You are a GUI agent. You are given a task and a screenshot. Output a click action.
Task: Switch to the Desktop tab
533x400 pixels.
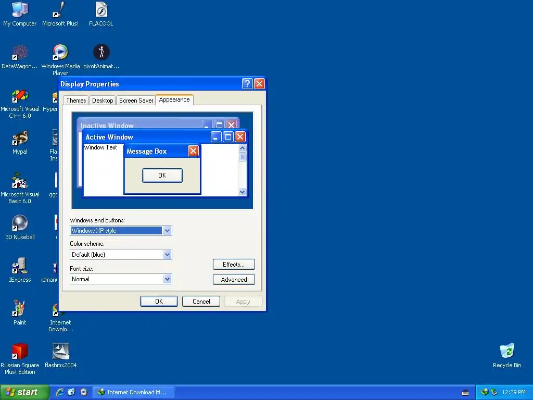pos(103,101)
